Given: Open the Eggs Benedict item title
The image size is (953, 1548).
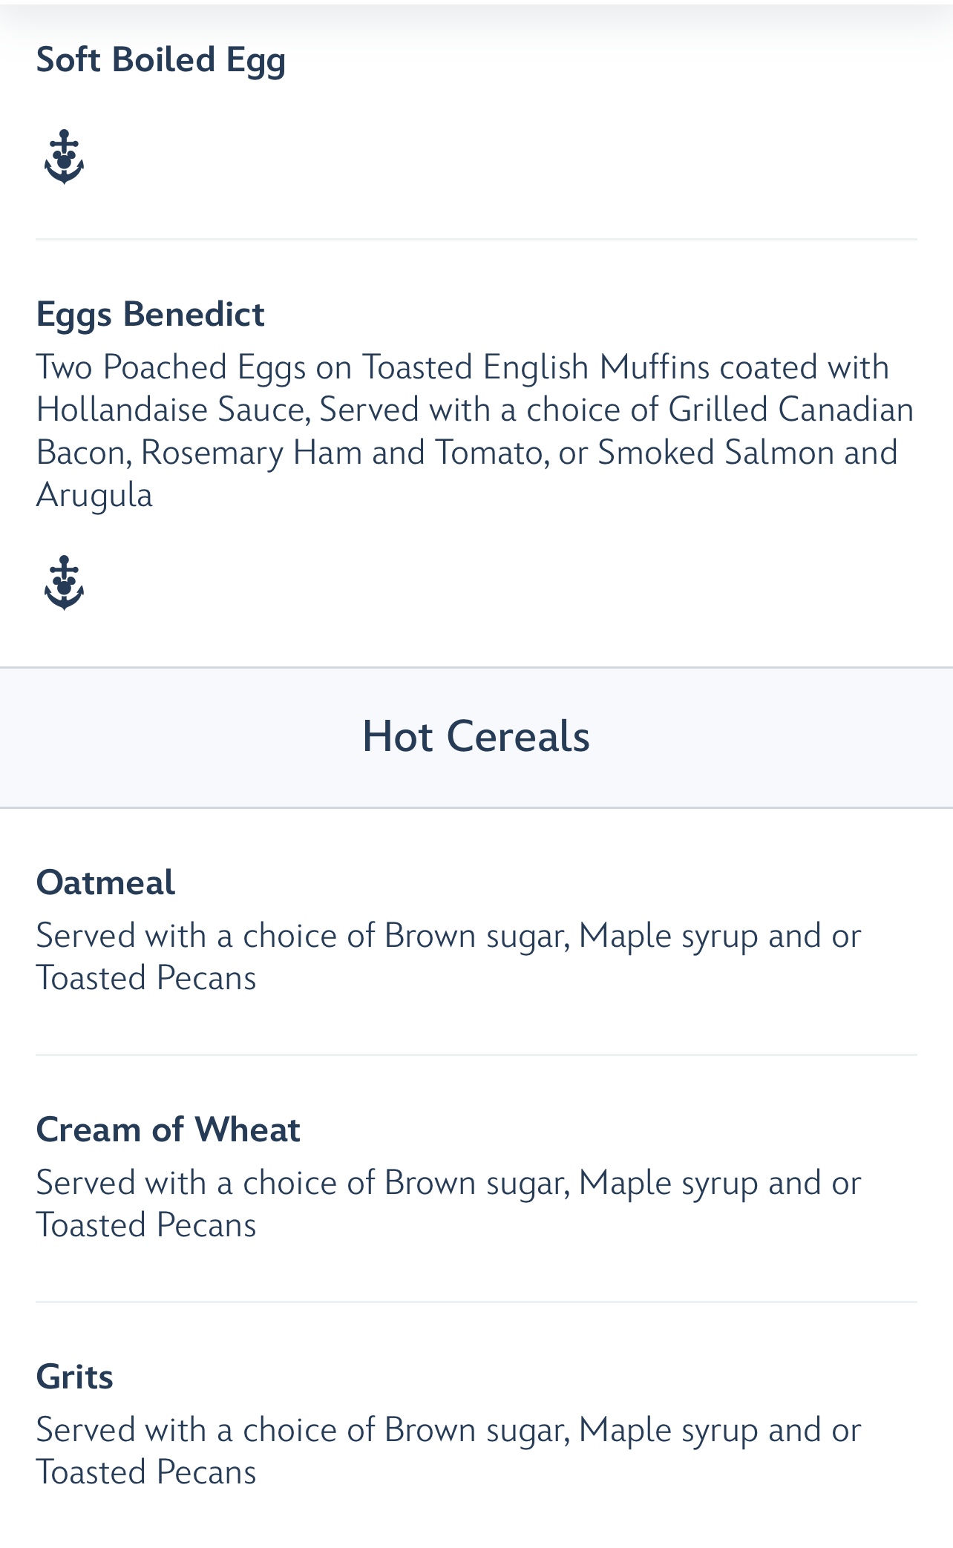Looking at the screenshot, I should (150, 314).
